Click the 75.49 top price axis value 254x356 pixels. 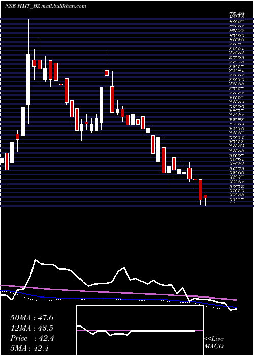point(237,15)
